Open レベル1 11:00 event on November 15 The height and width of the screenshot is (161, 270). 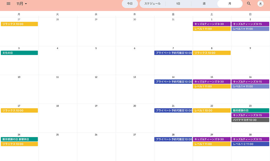(212, 86)
